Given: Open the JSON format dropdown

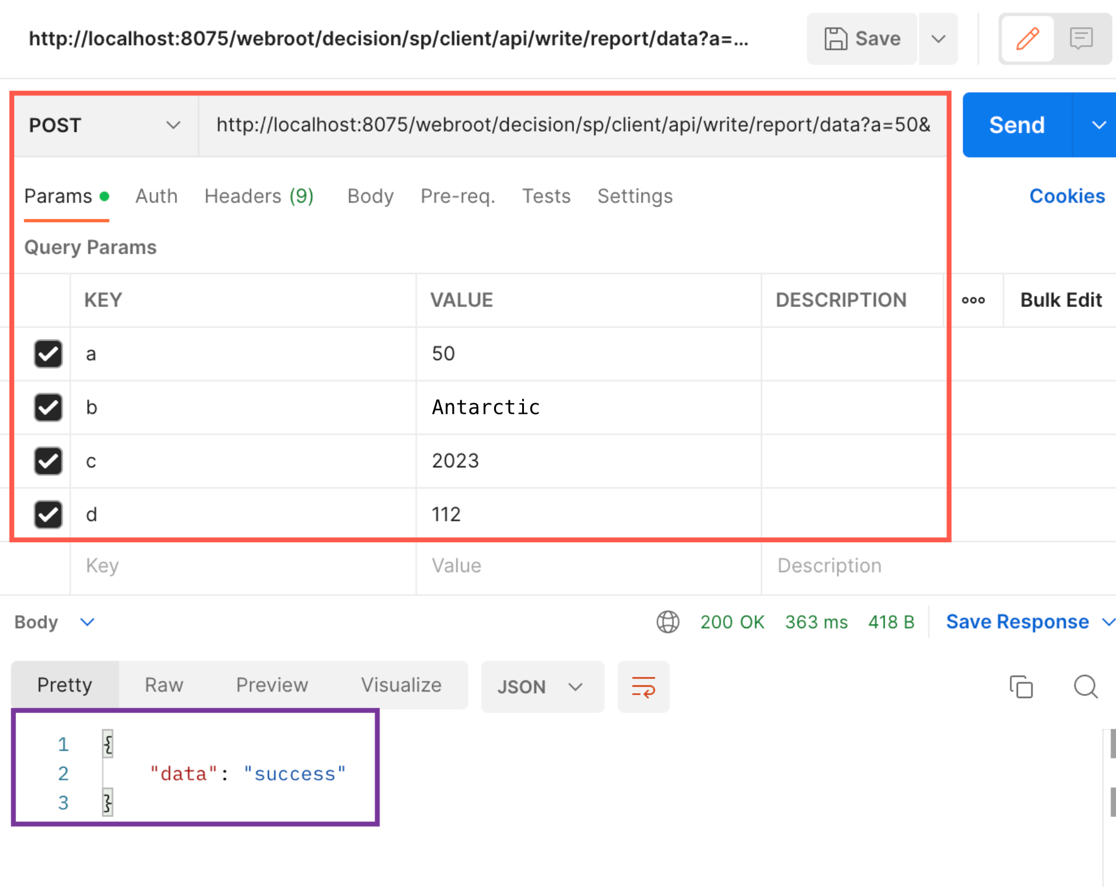Looking at the screenshot, I should [x=542, y=687].
